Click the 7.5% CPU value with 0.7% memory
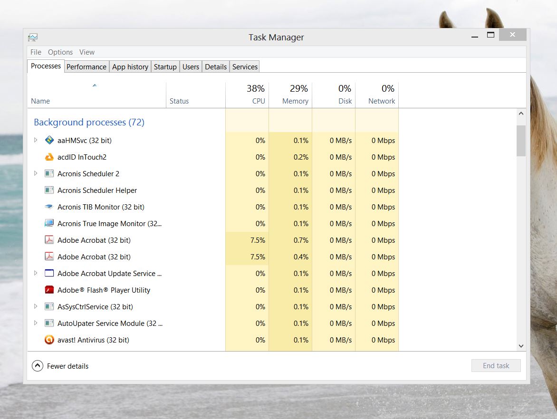The height and width of the screenshot is (419, 557). pyautogui.click(x=258, y=240)
